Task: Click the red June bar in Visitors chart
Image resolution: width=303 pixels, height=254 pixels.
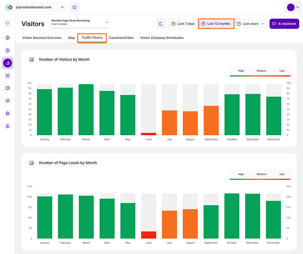Action: (149, 134)
